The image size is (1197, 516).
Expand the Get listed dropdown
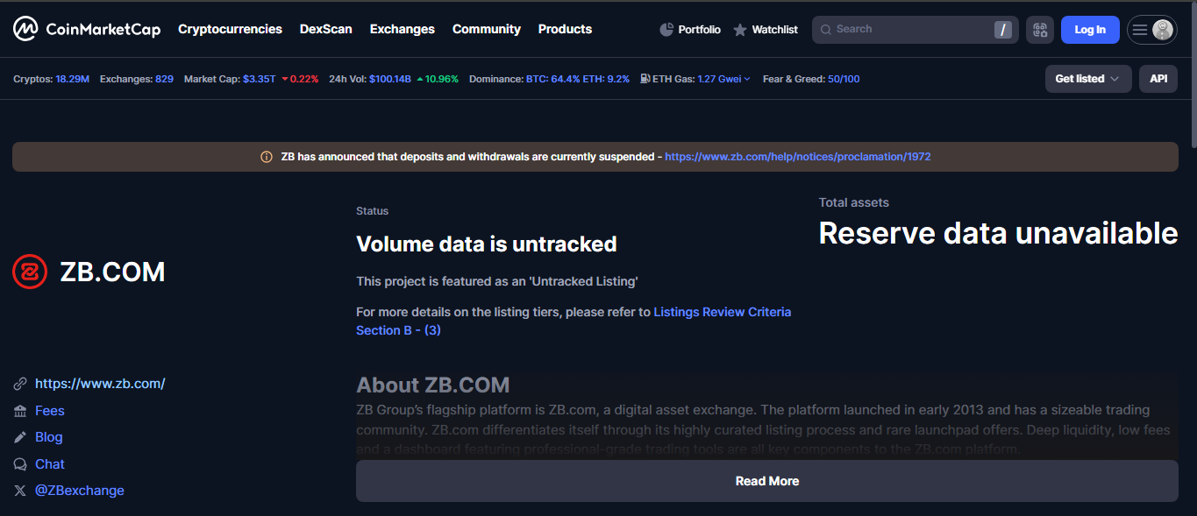pyautogui.click(x=1087, y=78)
